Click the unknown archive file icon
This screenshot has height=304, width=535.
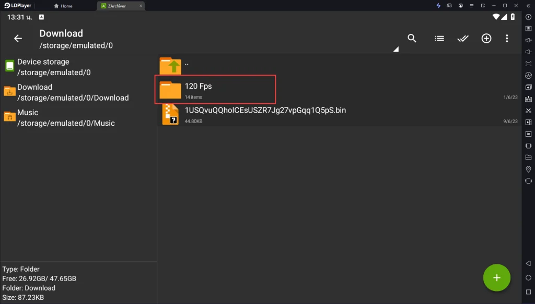coord(170,115)
